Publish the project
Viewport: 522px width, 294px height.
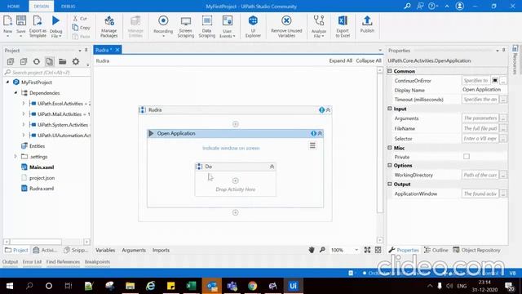(367, 24)
